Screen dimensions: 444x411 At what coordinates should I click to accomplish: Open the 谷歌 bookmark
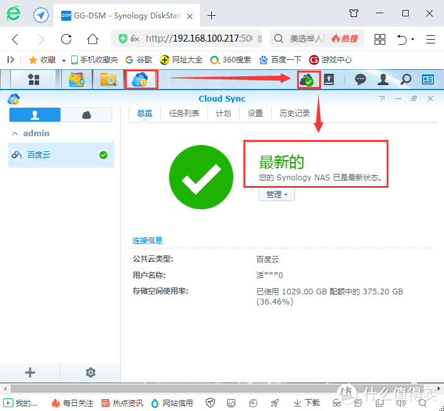click(x=139, y=60)
